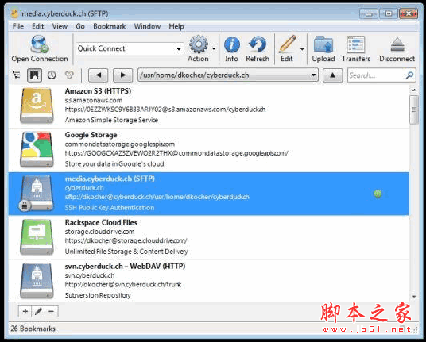This screenshot has height=342, width=426.
Task: Open the Action dropdown arrow
Action: 214,49
